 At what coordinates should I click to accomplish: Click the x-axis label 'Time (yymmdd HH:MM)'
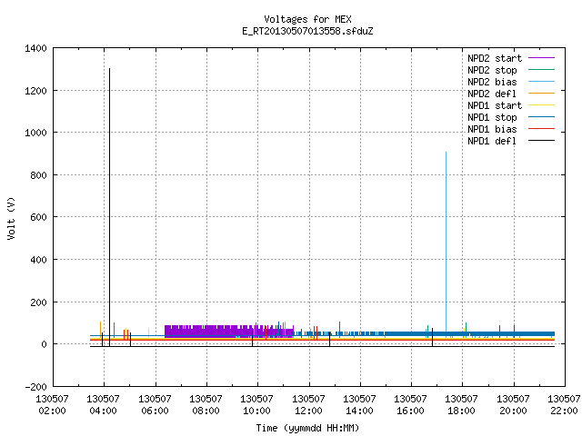pos(307,428)
